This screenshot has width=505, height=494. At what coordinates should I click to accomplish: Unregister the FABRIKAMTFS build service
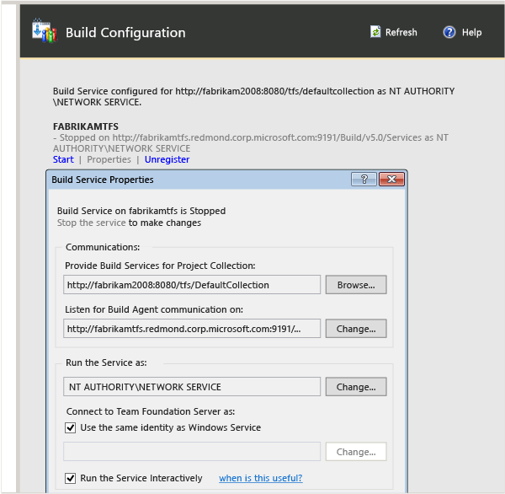tap(167, 159)
